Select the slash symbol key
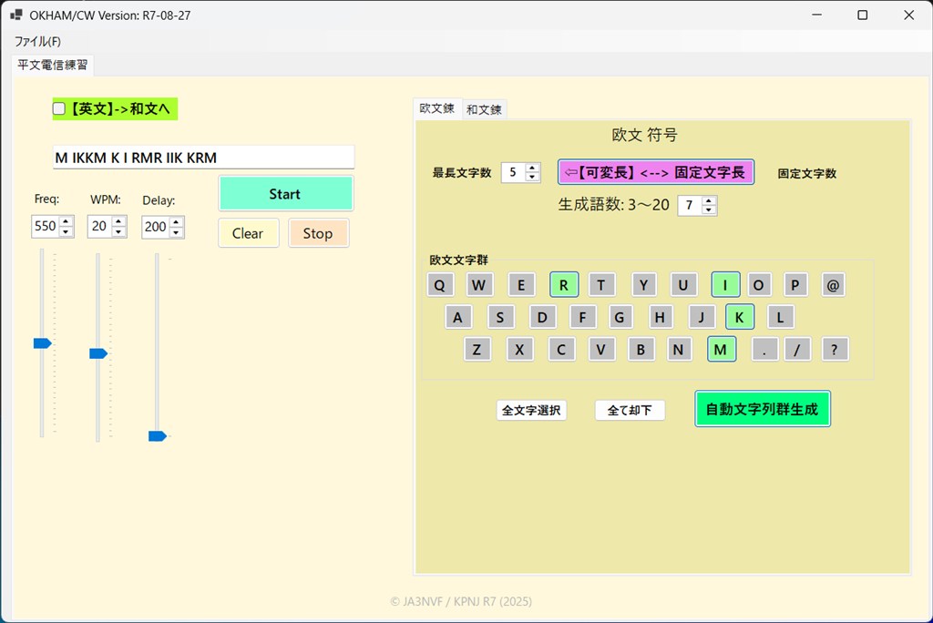 tap(797, 349)
